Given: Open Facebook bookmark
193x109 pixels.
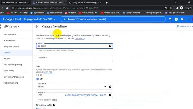Looking at the screenshot, I should tap(37, 13).
